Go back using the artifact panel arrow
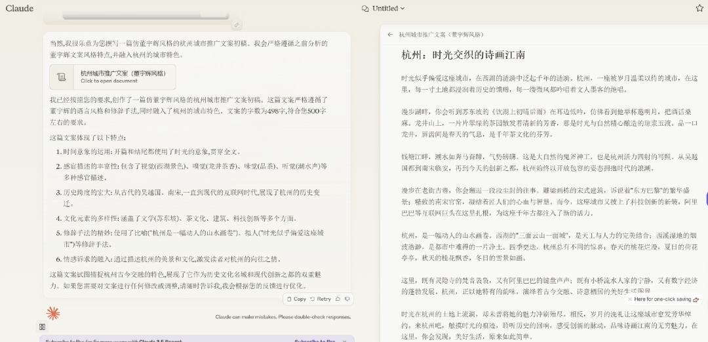 (391, 34)
